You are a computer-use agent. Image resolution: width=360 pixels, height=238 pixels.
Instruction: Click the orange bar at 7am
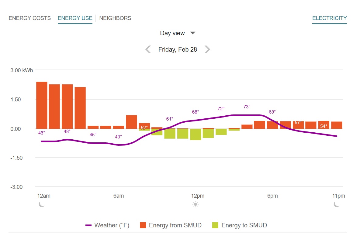click(131, 122)
